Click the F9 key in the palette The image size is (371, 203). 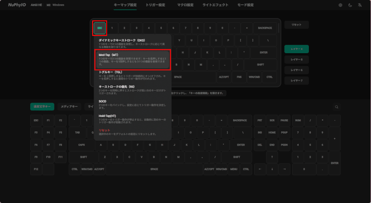pos(36,157)
